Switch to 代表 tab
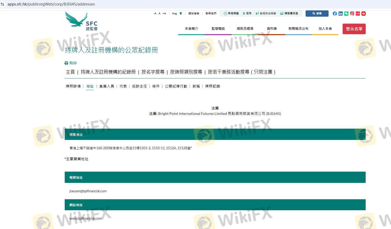 [x=123, y=86]
